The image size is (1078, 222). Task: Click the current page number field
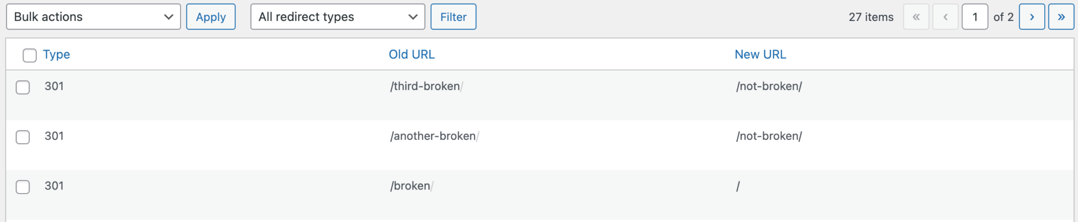pos(974,17)
